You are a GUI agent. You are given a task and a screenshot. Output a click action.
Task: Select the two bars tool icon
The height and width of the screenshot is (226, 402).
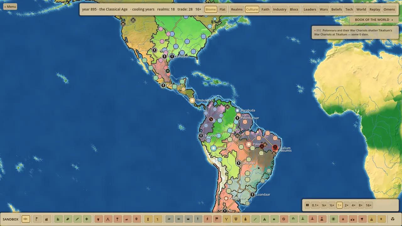coord(46,219)
